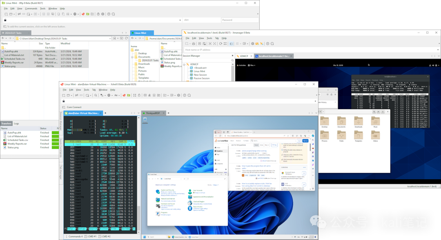Select Linux Mint session in Session Manager

199,71
